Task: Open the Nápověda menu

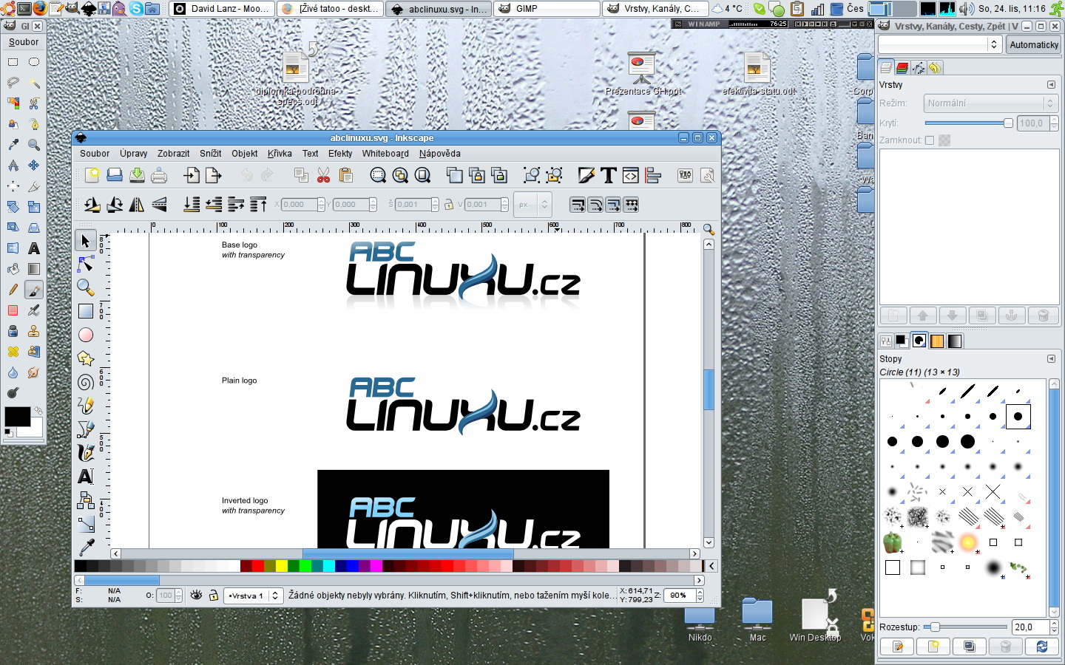Action: click(x=440, y=154)
